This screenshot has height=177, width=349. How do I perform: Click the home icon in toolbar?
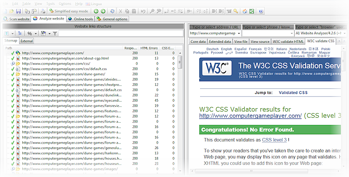coord(245,11)
